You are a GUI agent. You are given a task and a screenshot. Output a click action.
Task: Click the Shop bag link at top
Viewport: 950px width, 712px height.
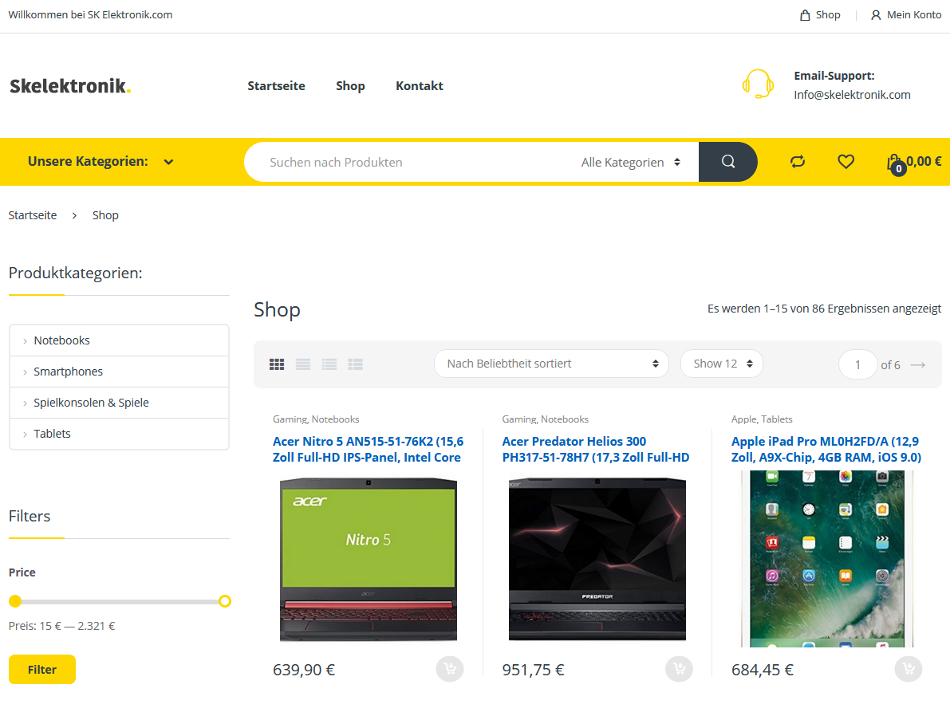pos(820,15)
